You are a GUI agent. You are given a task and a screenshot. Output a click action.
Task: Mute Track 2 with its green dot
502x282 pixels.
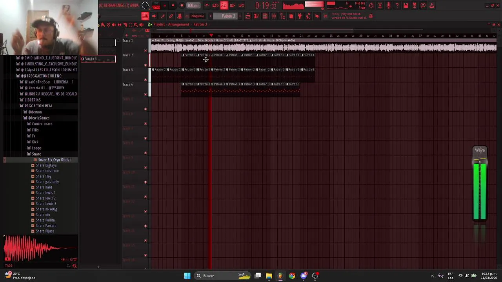pyautogui.click(x=146, y=65)
